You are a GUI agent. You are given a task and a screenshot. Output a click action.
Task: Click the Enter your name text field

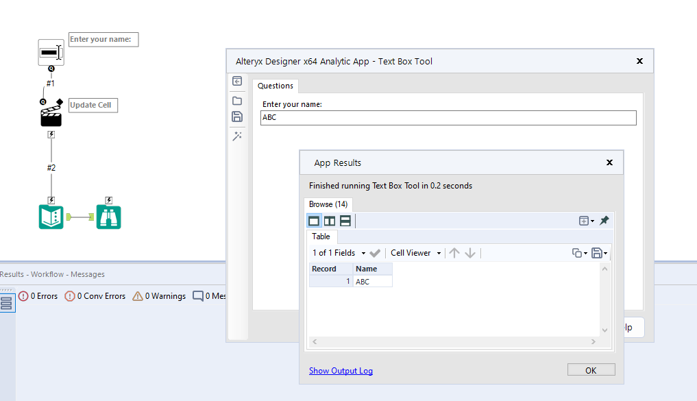click(448, 117)
